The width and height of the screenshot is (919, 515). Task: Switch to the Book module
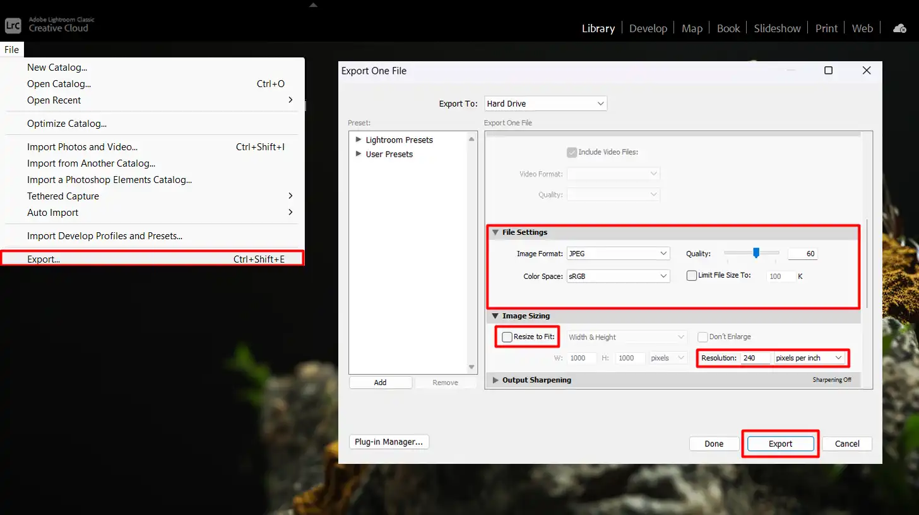728,28
